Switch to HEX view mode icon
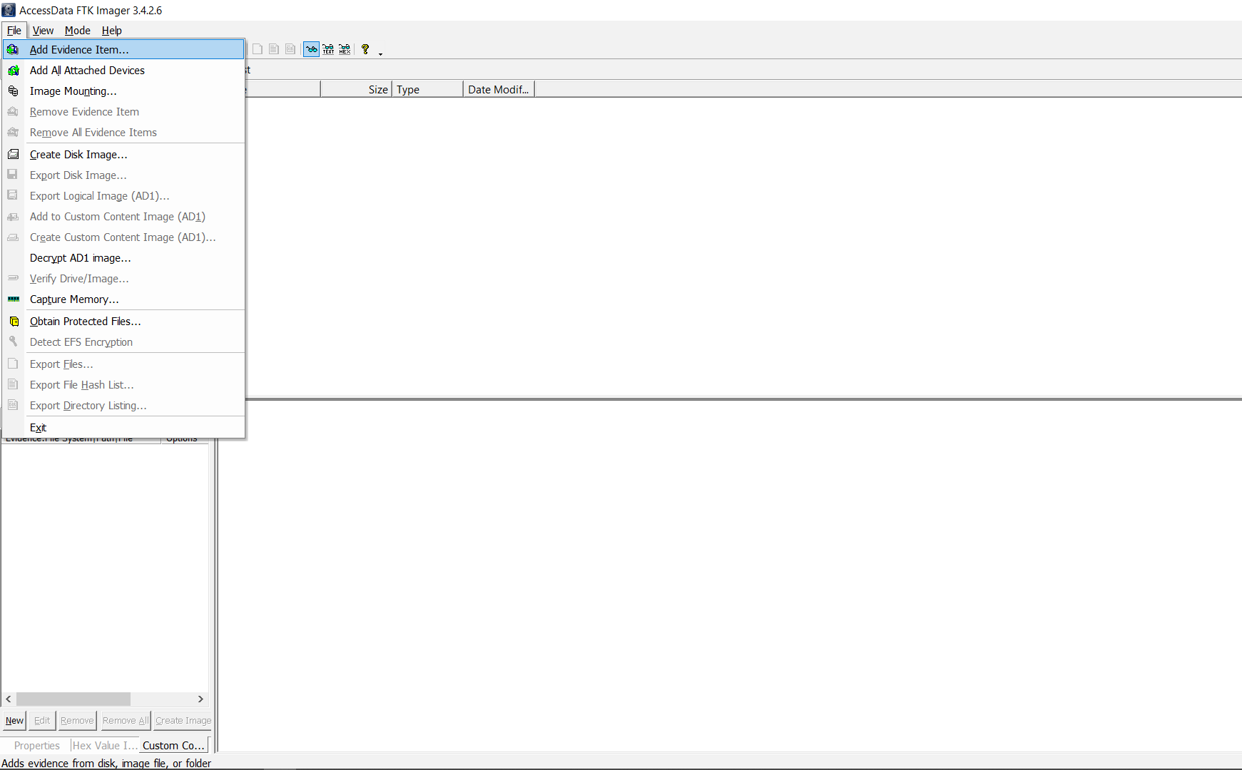The height and width of the screenshot is (770, 1242). pyautogui.click(x=345, y=49)
